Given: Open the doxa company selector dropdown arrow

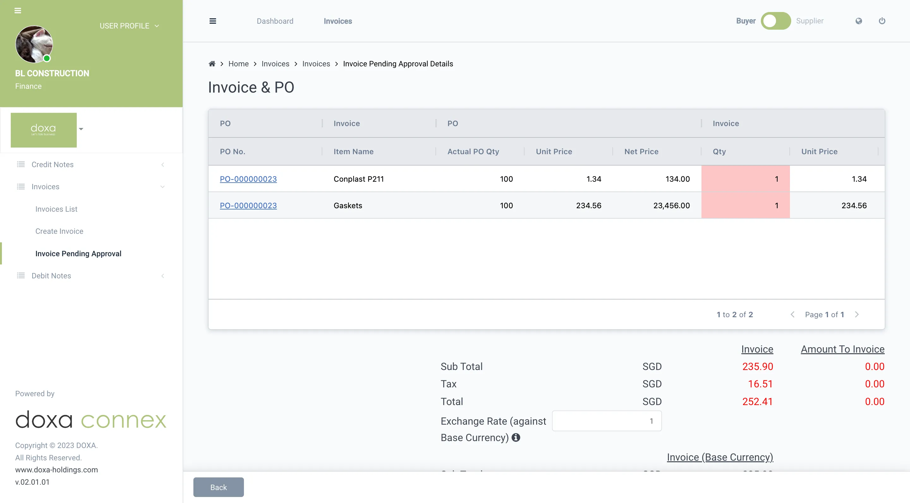Looking at the screenshot, I should [81, 129].
